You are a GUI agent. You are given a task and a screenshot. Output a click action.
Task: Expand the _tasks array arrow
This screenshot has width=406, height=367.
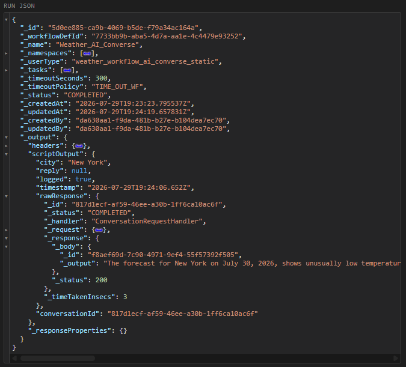pyautogui.click(x=6, y=70)
